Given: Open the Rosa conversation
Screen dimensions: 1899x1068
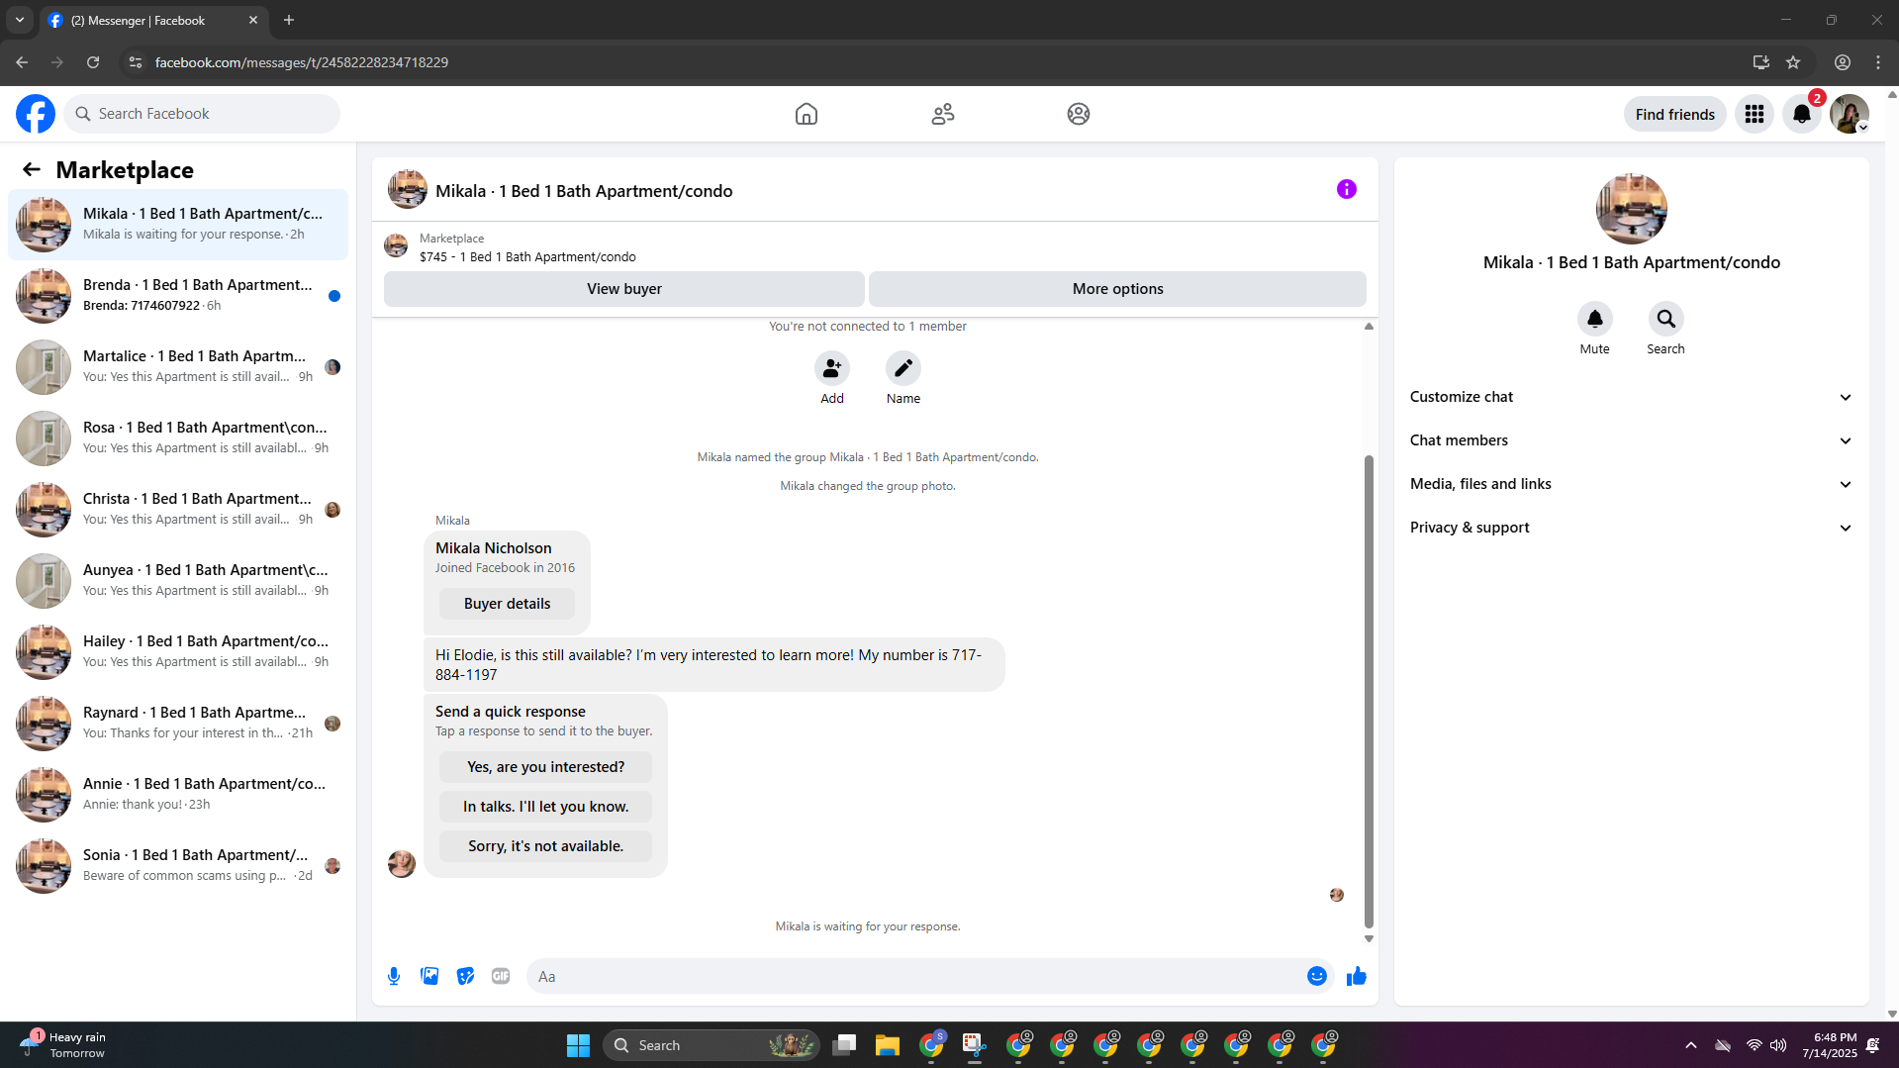Looking at the screenshot, I should tap(178, 437).
